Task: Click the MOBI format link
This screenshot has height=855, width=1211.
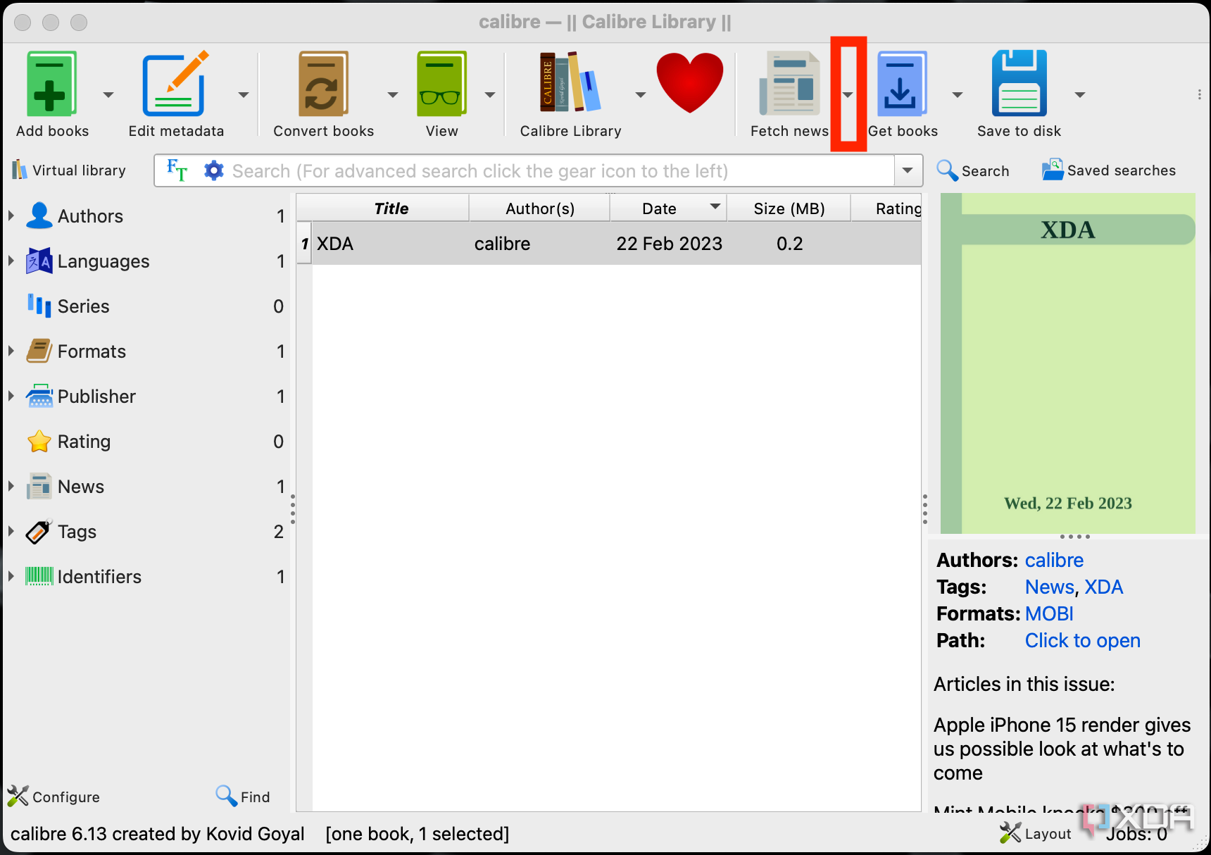Action: (x=1049, y=613)
